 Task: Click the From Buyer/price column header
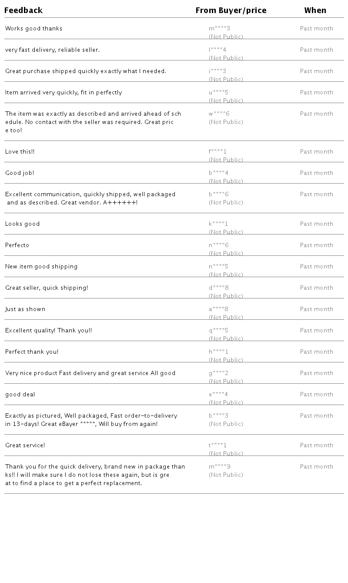231,10
